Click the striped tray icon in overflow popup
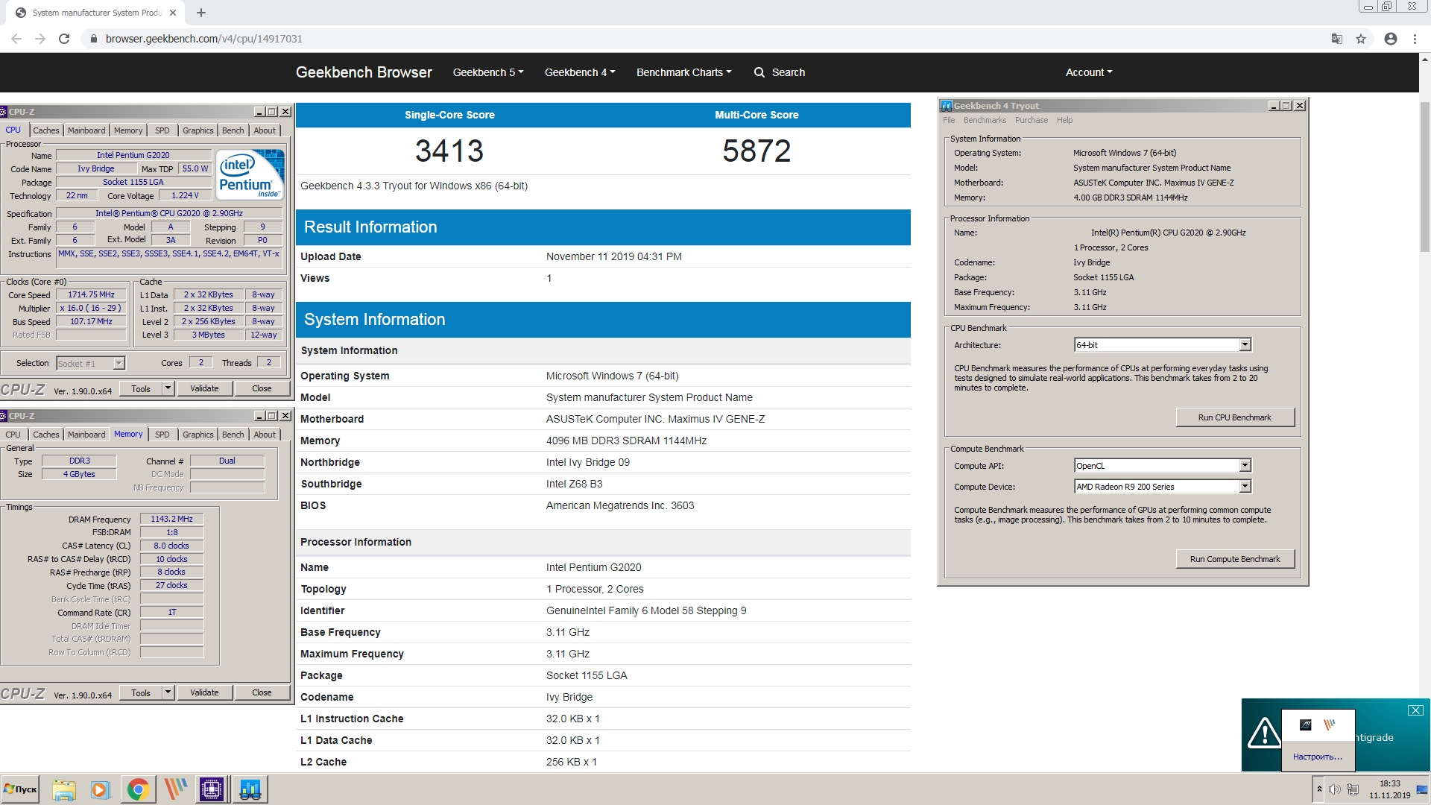The width and height of the screenshot is (1431, 805). click(x=1330, y=724)
